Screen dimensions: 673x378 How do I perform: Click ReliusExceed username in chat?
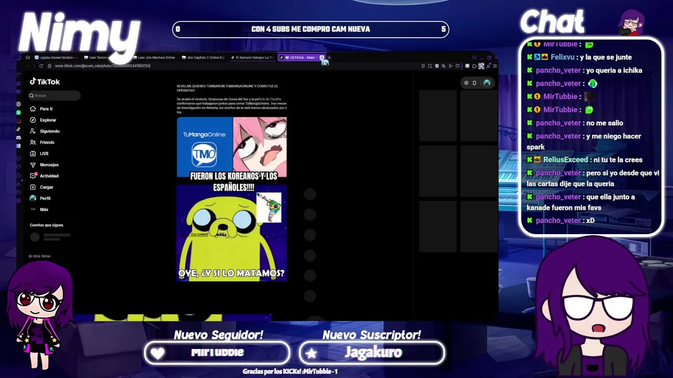pyautogui.click(x=565, y=160)
